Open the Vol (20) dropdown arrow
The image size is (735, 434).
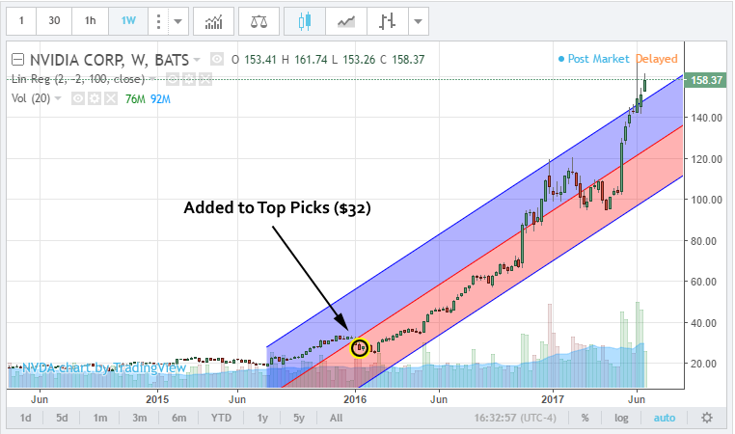pyautogui.click(x=58, y=98)
